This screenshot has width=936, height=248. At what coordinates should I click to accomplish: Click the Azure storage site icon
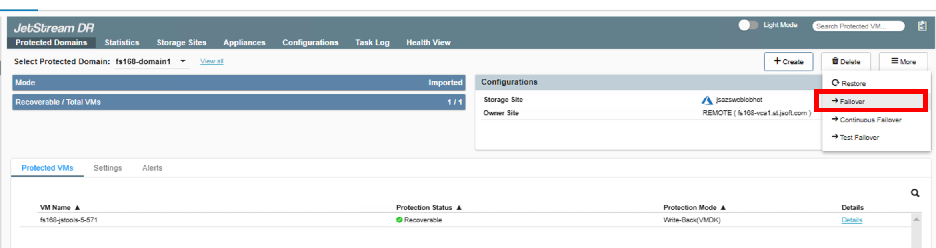click(x=707, y=100)
